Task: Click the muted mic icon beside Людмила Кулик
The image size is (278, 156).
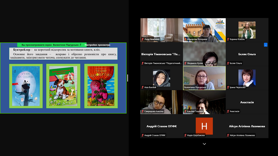Action: pos(186,63)
